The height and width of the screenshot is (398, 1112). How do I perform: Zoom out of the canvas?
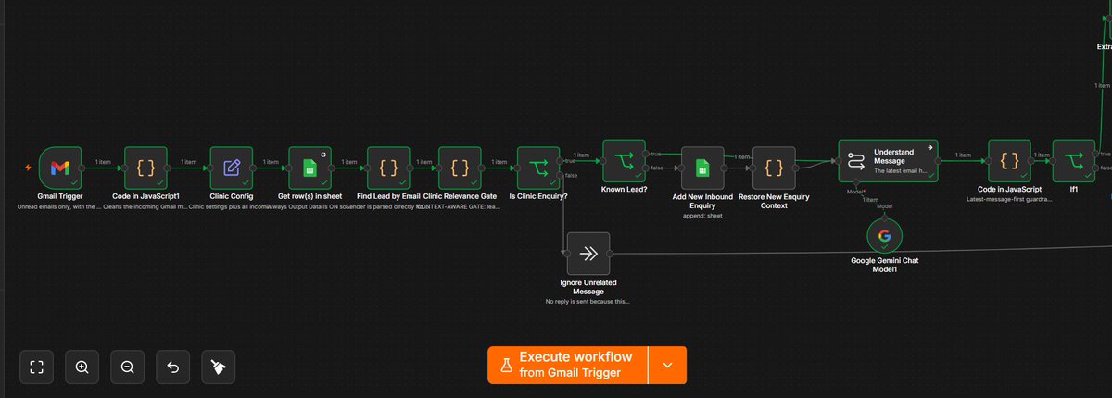(128, 367)
